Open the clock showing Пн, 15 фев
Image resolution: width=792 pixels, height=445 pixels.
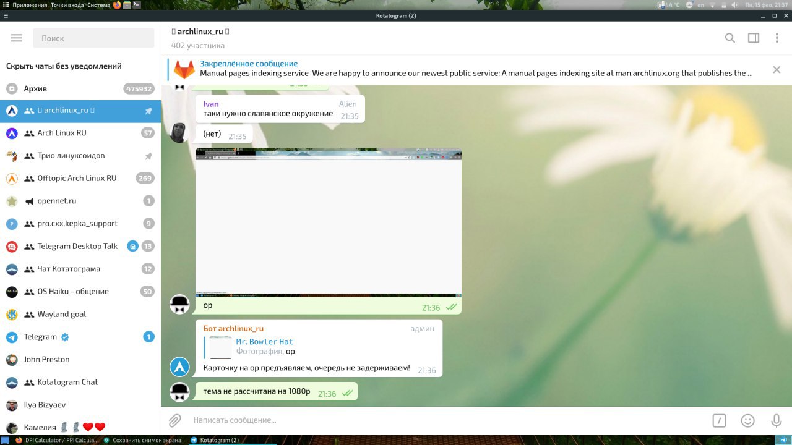(x=767, y=5)
